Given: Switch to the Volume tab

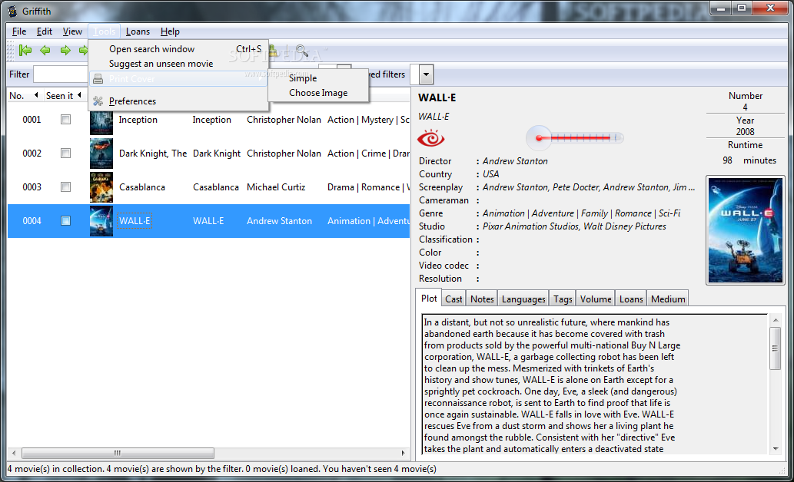Looking at the screenshot, I should 596,299.
